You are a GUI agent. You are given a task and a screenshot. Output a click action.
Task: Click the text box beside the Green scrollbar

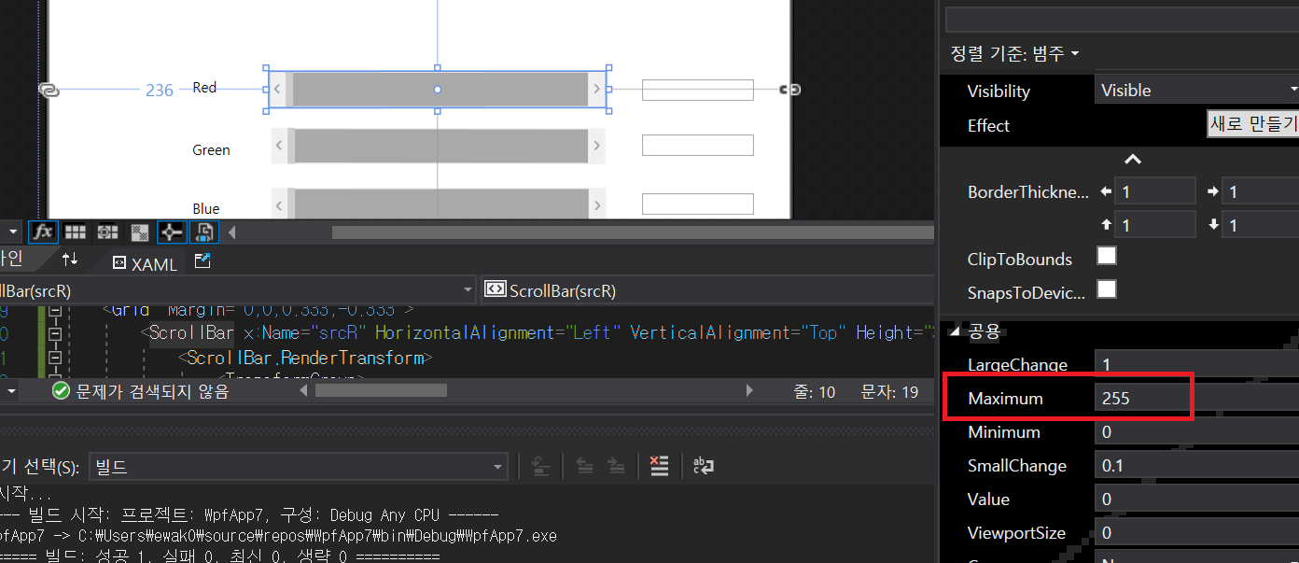click(697, 145)
